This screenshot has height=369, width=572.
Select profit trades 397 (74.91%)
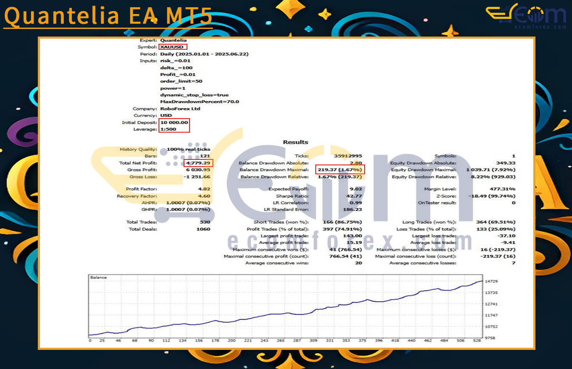[342, 229]
